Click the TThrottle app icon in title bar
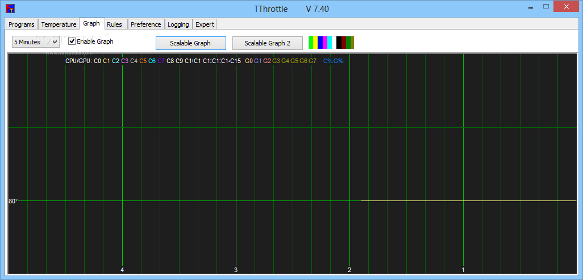Image resolution: width=583 pixels, height=280 pixels. pyautogui.click(x=10, y=9)
